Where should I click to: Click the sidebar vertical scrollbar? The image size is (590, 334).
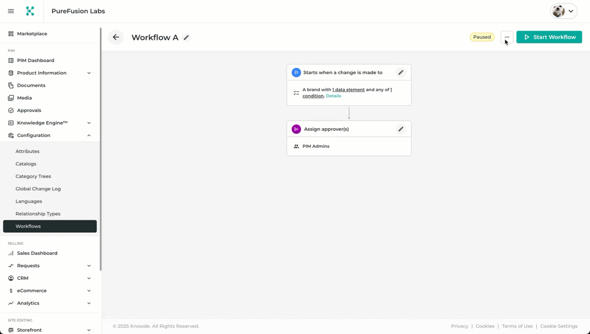point(101,148)
